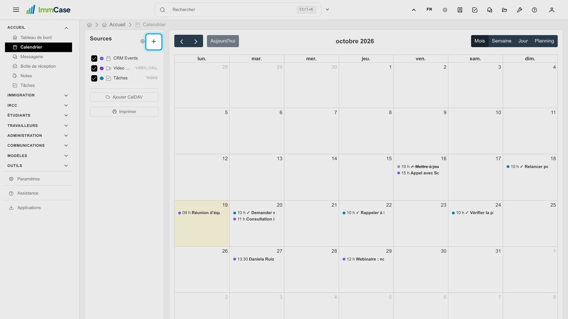Viewport: 568px width, 319px height.
Task: Click the Ajouter CalDAV button
Action: tap(124, 97)
